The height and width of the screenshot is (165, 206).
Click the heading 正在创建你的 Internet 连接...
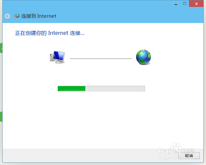pos(50,33)
